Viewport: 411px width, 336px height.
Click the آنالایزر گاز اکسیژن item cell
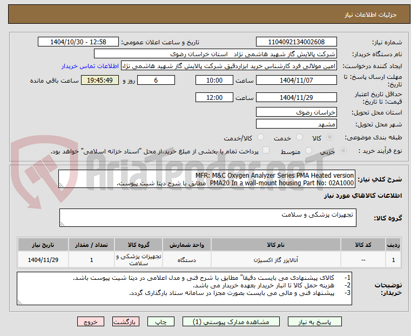click(x=276, y=260)
